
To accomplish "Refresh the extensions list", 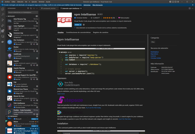I will pyautogui.click(x=31, y=8).
